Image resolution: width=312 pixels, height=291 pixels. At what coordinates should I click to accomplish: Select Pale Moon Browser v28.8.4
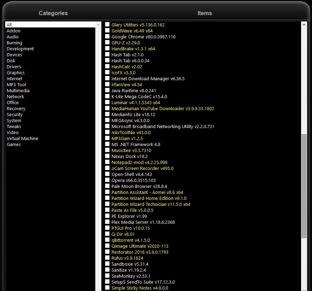(139, 186)
